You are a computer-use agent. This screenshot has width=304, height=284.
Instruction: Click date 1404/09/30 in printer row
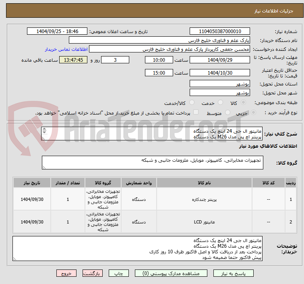(32, 199)
